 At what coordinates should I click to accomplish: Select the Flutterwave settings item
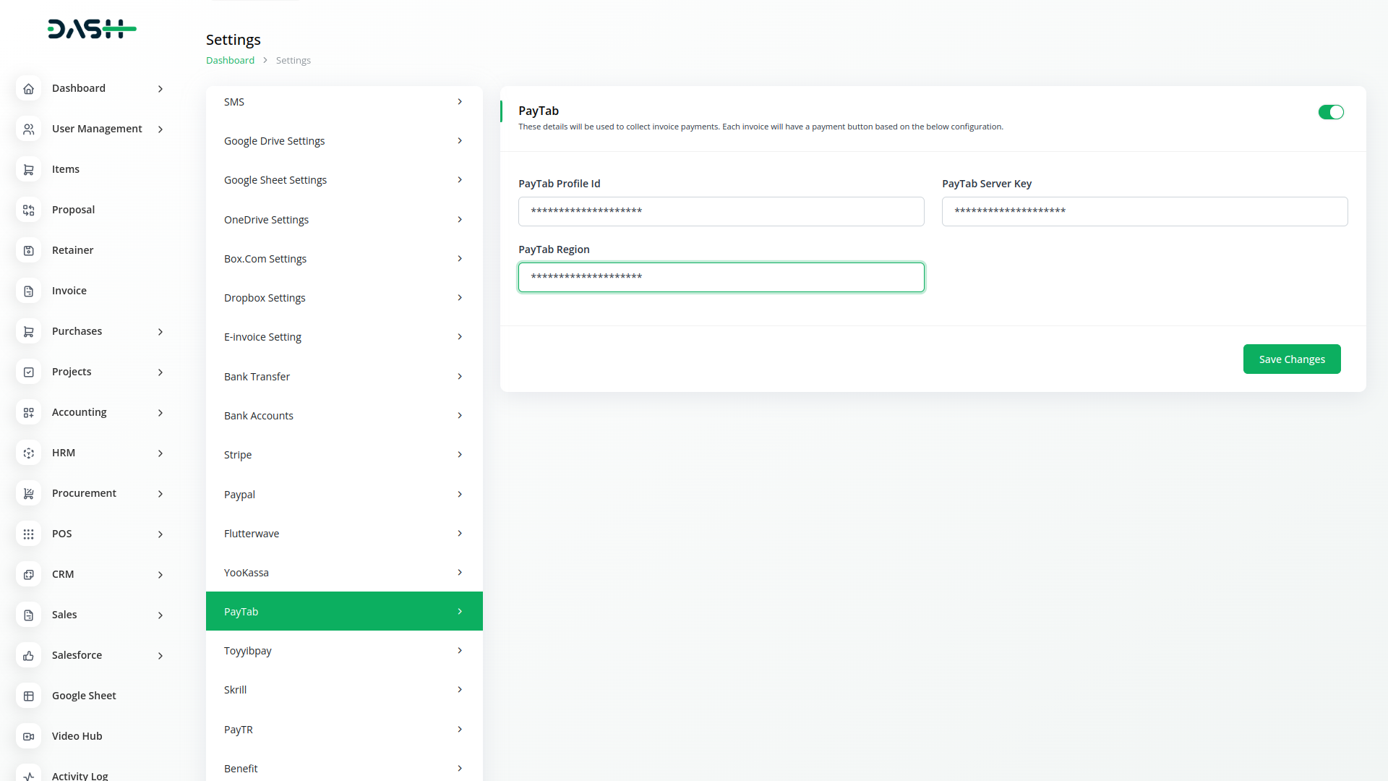344,534
